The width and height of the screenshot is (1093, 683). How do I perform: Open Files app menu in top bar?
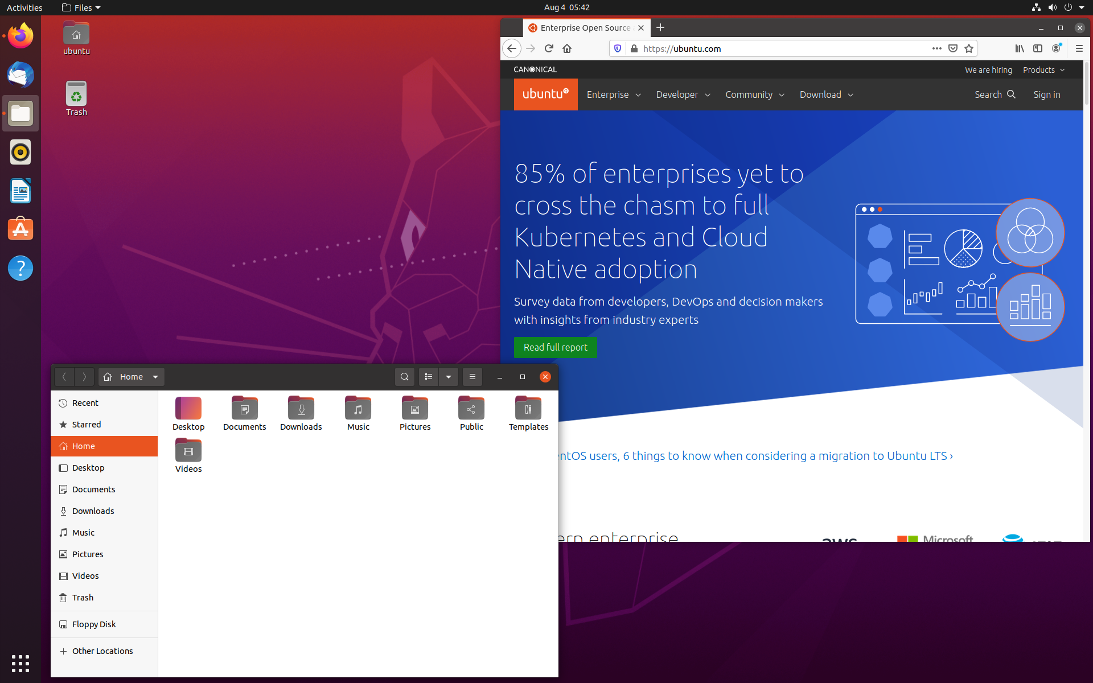(x=81, y=7)
